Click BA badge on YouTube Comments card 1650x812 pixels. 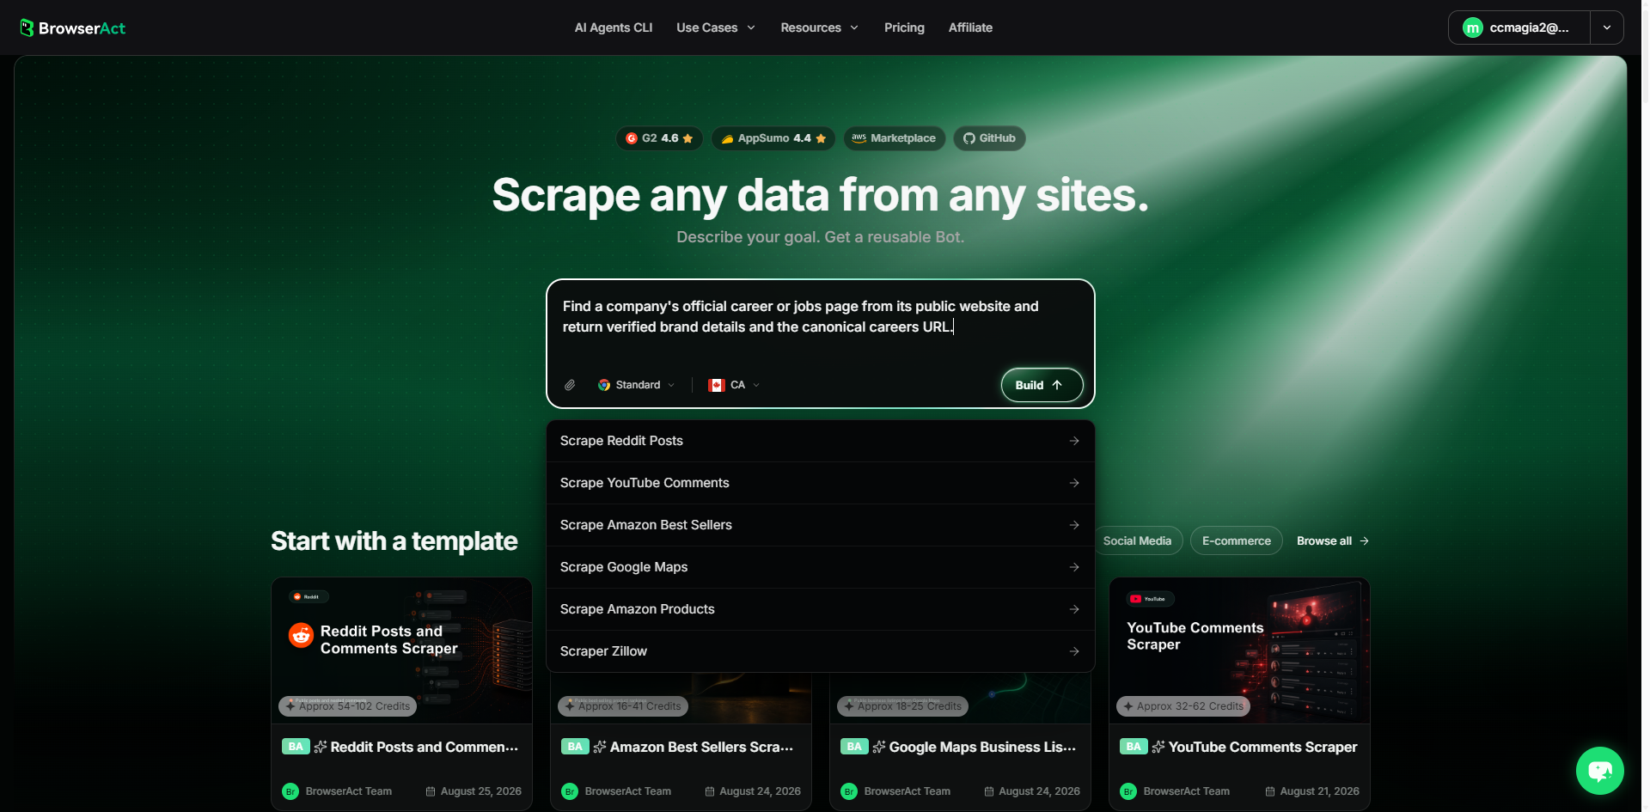1134,747
